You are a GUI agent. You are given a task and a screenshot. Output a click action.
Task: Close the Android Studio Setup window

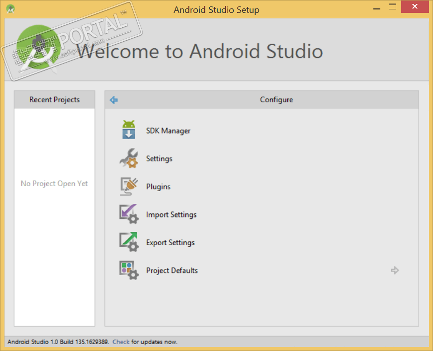pos(415,6)
